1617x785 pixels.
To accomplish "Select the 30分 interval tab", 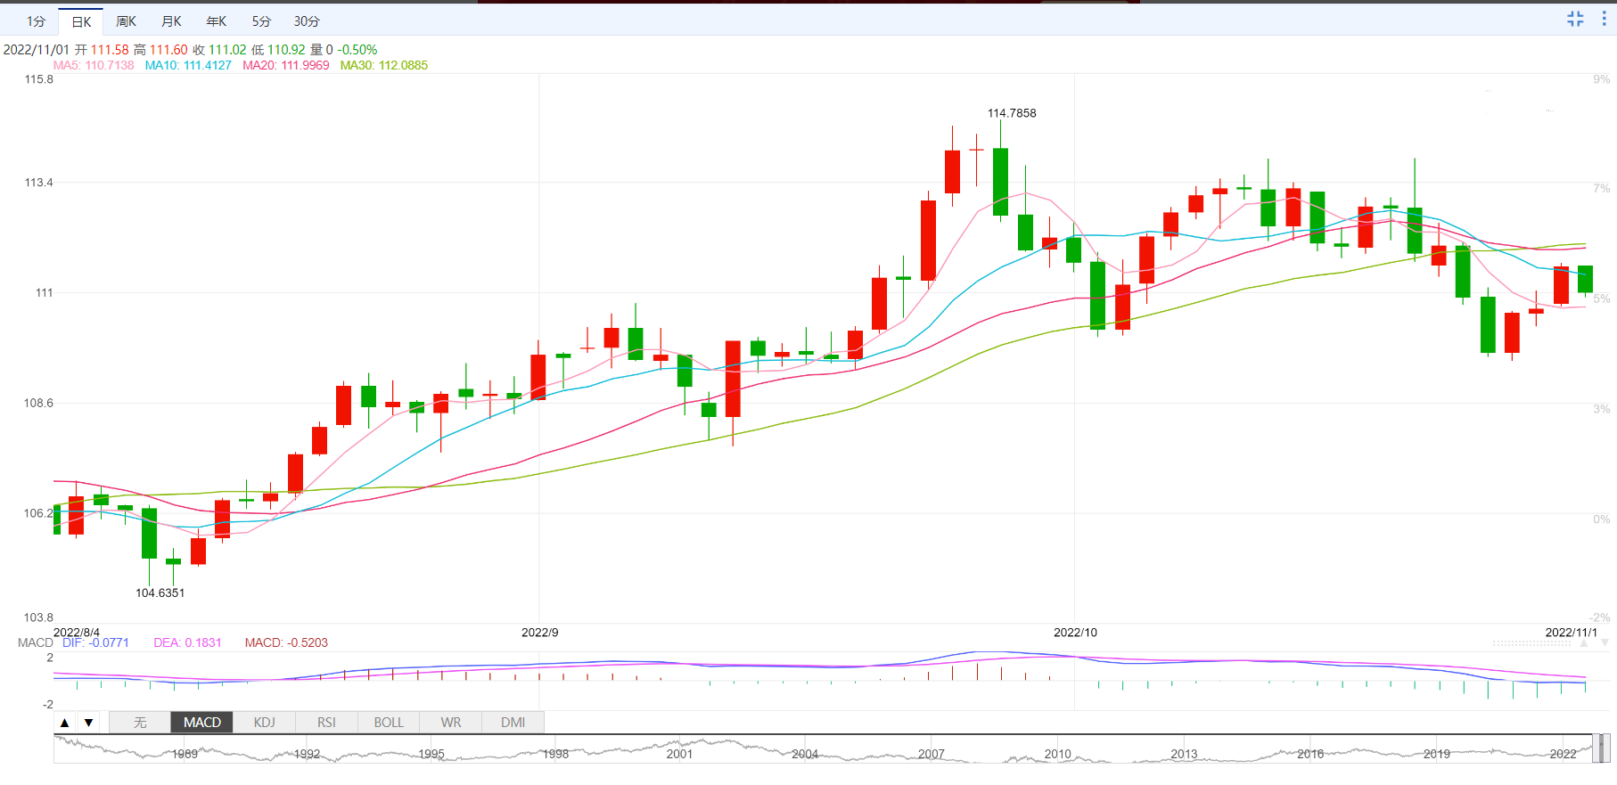I will click(307, 21).
